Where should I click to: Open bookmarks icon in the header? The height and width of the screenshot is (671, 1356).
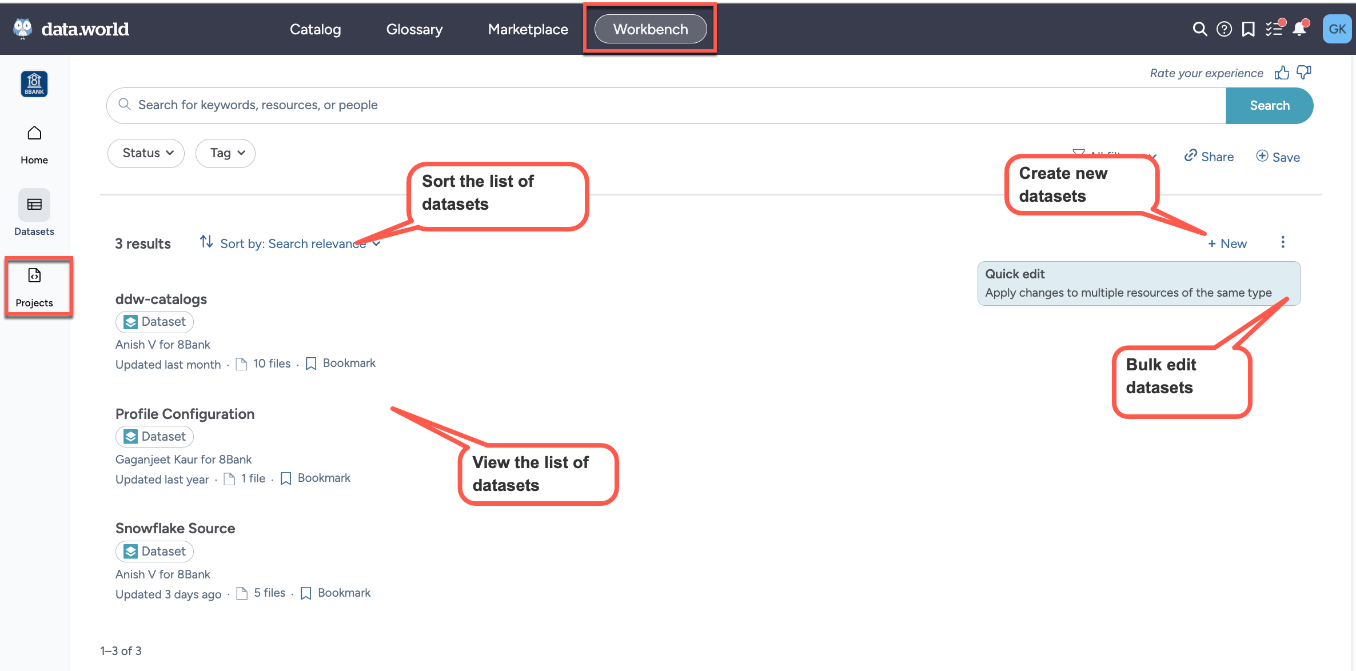pos(1249,29)
